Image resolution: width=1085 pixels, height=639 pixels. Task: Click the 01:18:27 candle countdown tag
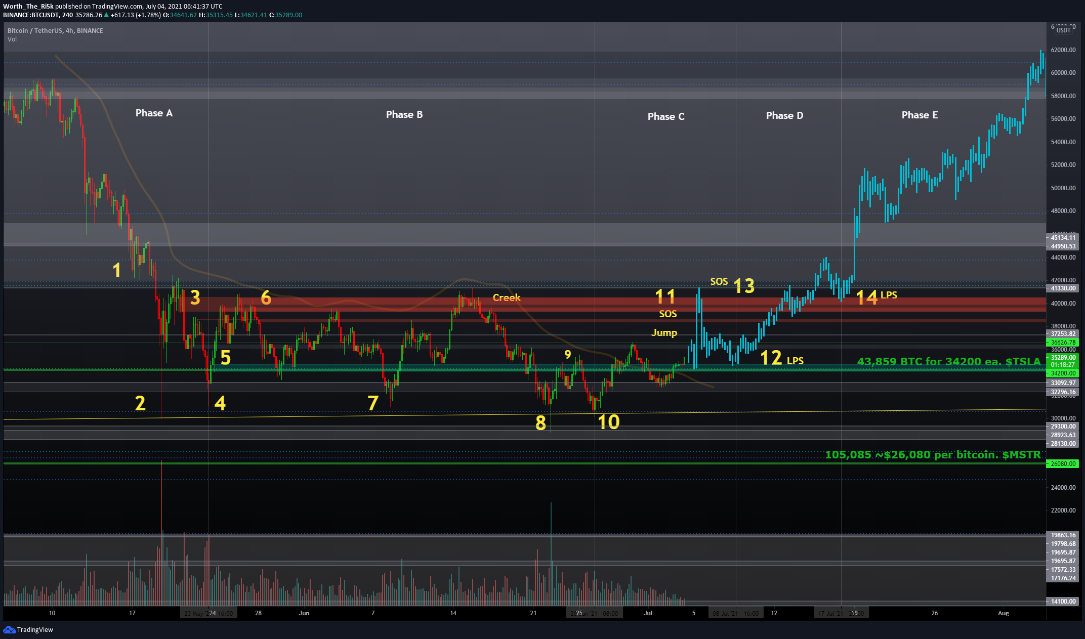[x=1062, y=364]
